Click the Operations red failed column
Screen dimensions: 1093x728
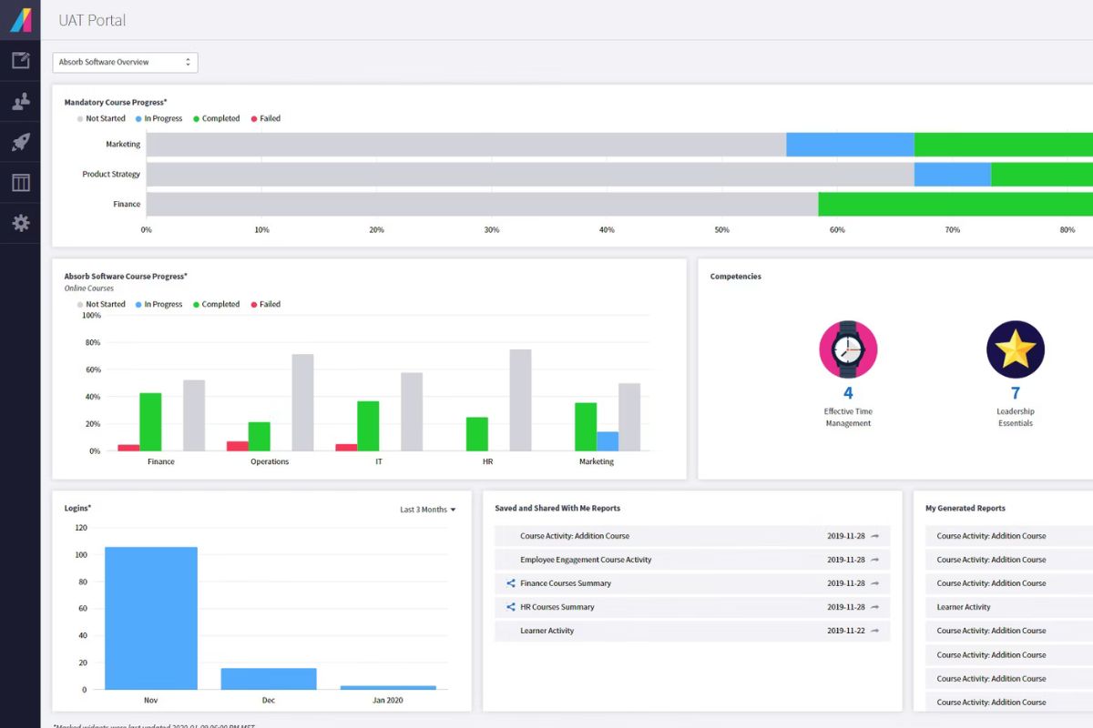[237, 446]
